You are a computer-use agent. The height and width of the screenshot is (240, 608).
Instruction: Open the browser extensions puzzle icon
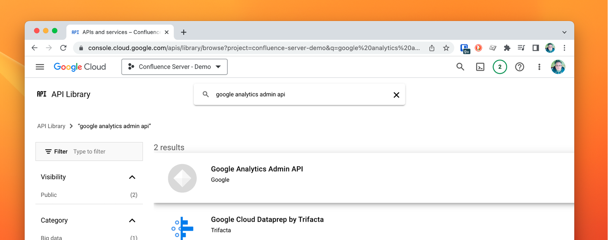coord(507,48)
